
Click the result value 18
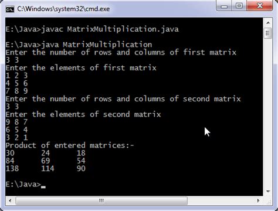pyautogui.click(x=81, y=153)
